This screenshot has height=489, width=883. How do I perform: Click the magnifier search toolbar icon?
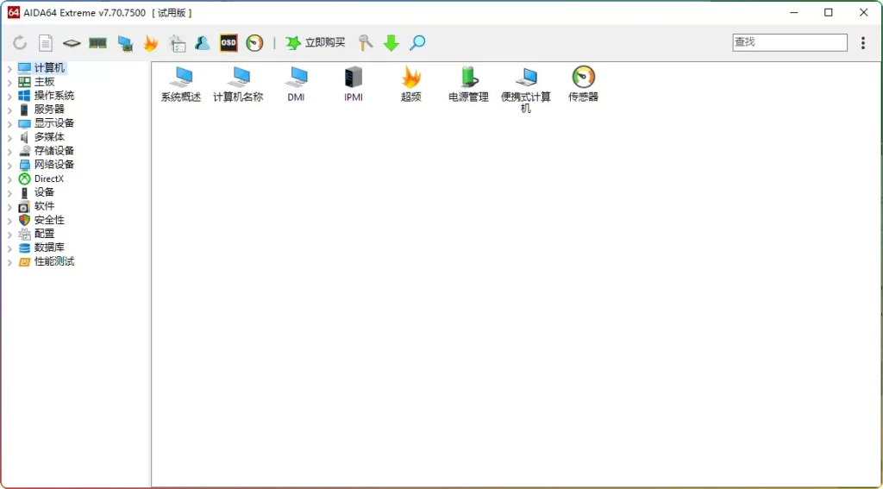[417, 43]
